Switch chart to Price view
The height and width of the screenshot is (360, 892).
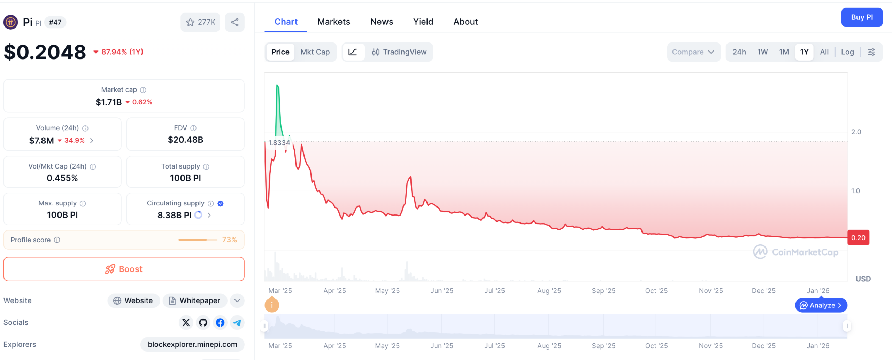(280, 52)
